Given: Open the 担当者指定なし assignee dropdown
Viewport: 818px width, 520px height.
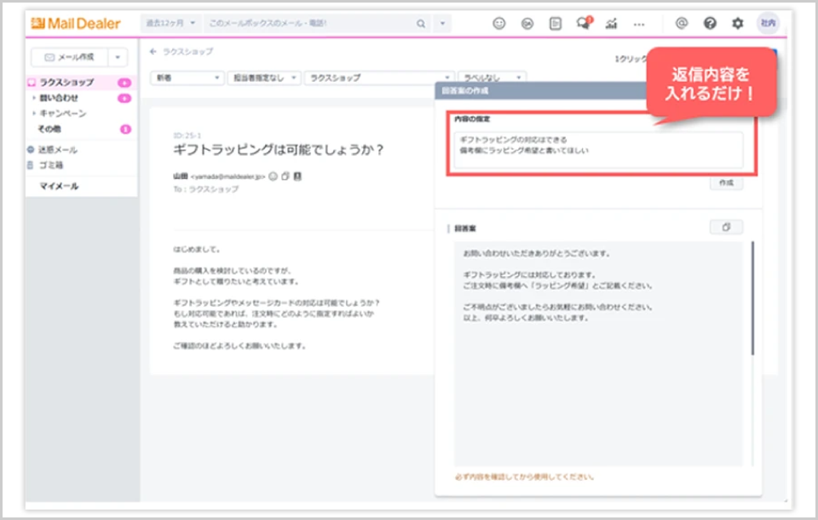Looking at the screenshot, I should coord(265,78).
